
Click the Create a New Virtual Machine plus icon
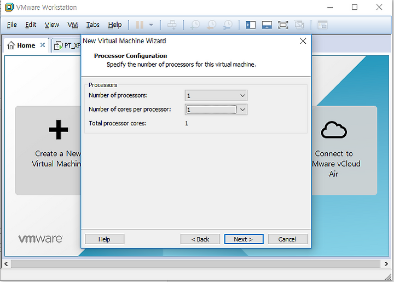click(59, 130)
